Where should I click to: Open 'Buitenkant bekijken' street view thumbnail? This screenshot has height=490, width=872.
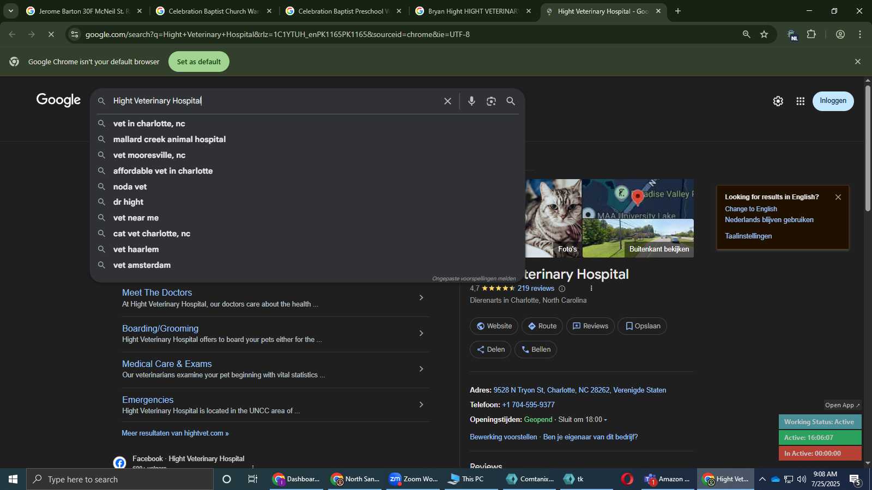638,238
